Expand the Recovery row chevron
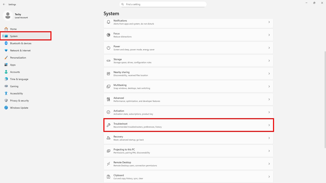 click(x=269, y=138)
